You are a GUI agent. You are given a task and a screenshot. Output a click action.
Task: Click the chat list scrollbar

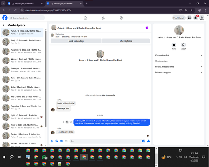coord(46,78)
